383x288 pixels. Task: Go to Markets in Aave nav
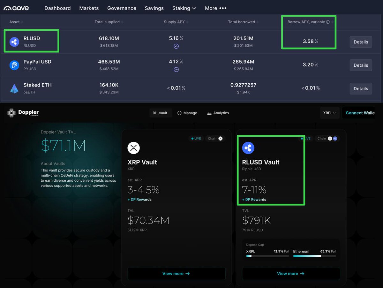(89, 8)
